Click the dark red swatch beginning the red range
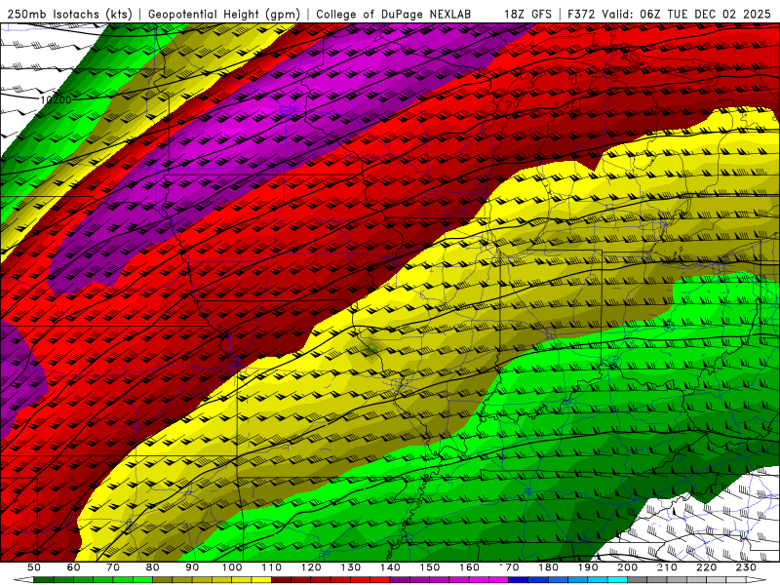780x585 pixels. point(281,580)
